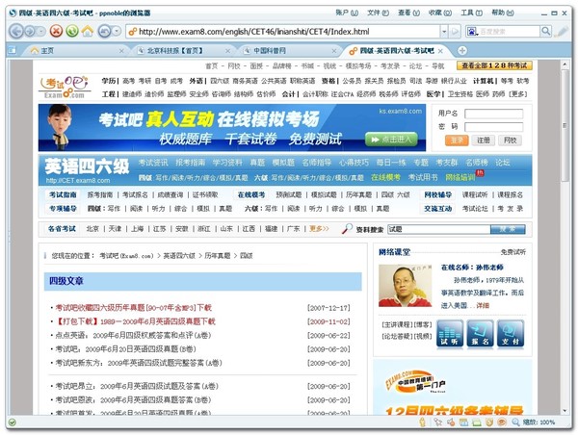Viewport: 578px width, 435px height.
Task: Click the URL address bar
Action: pos(284,32)
